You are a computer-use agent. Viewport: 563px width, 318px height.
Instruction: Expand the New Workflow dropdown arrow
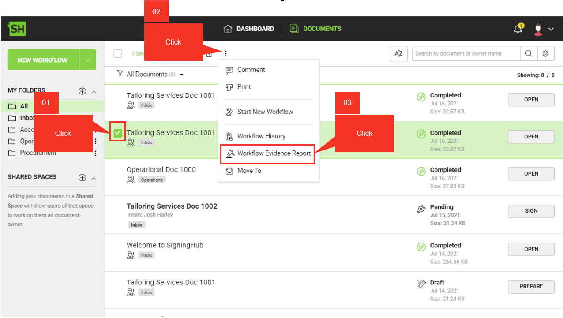pyautogui.click(x=88, y=60)
